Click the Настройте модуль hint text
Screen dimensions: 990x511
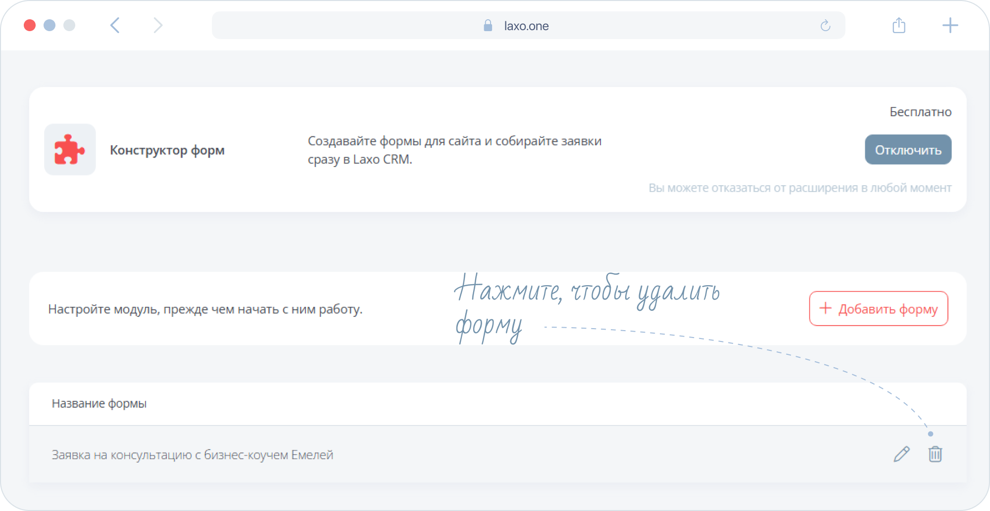tap(205, 309)
